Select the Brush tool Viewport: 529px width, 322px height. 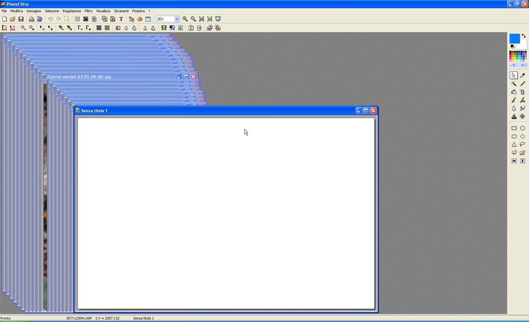tap(514, 100)
